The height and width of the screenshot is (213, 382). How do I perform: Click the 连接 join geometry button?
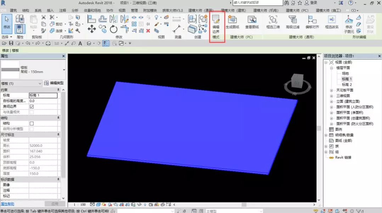click(x=56, y=31)
